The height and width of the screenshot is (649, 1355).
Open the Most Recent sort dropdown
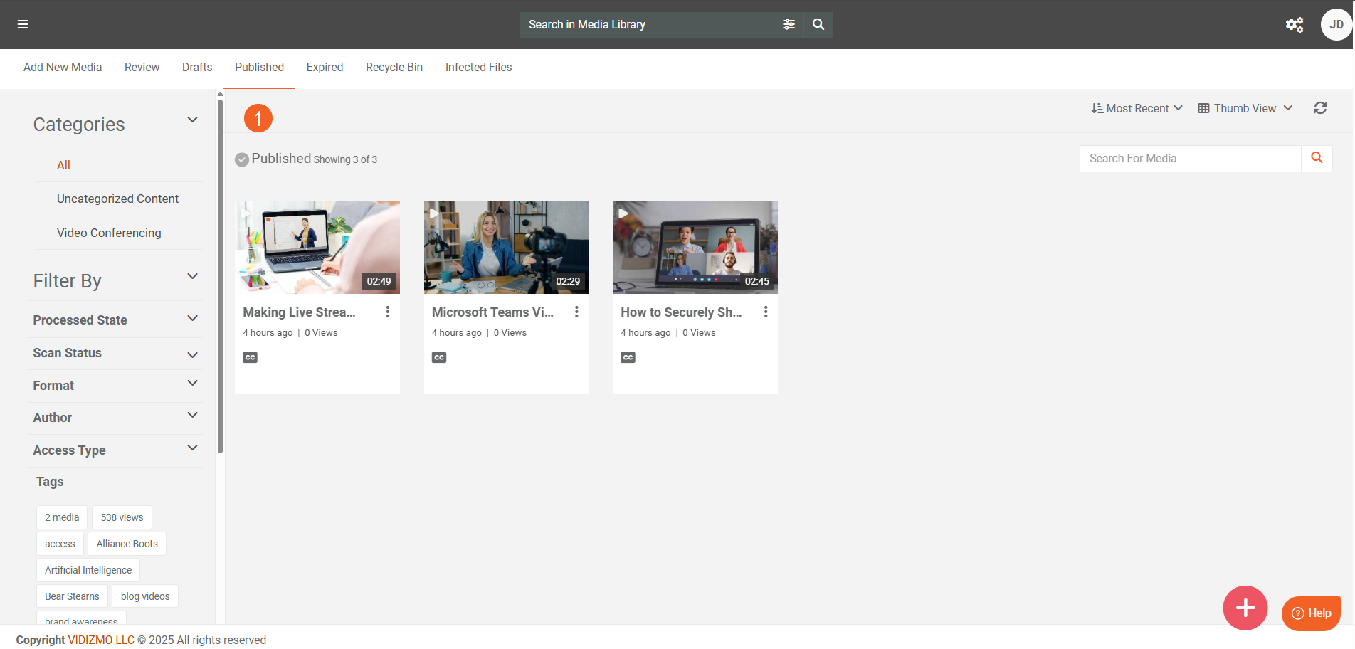1137,108
